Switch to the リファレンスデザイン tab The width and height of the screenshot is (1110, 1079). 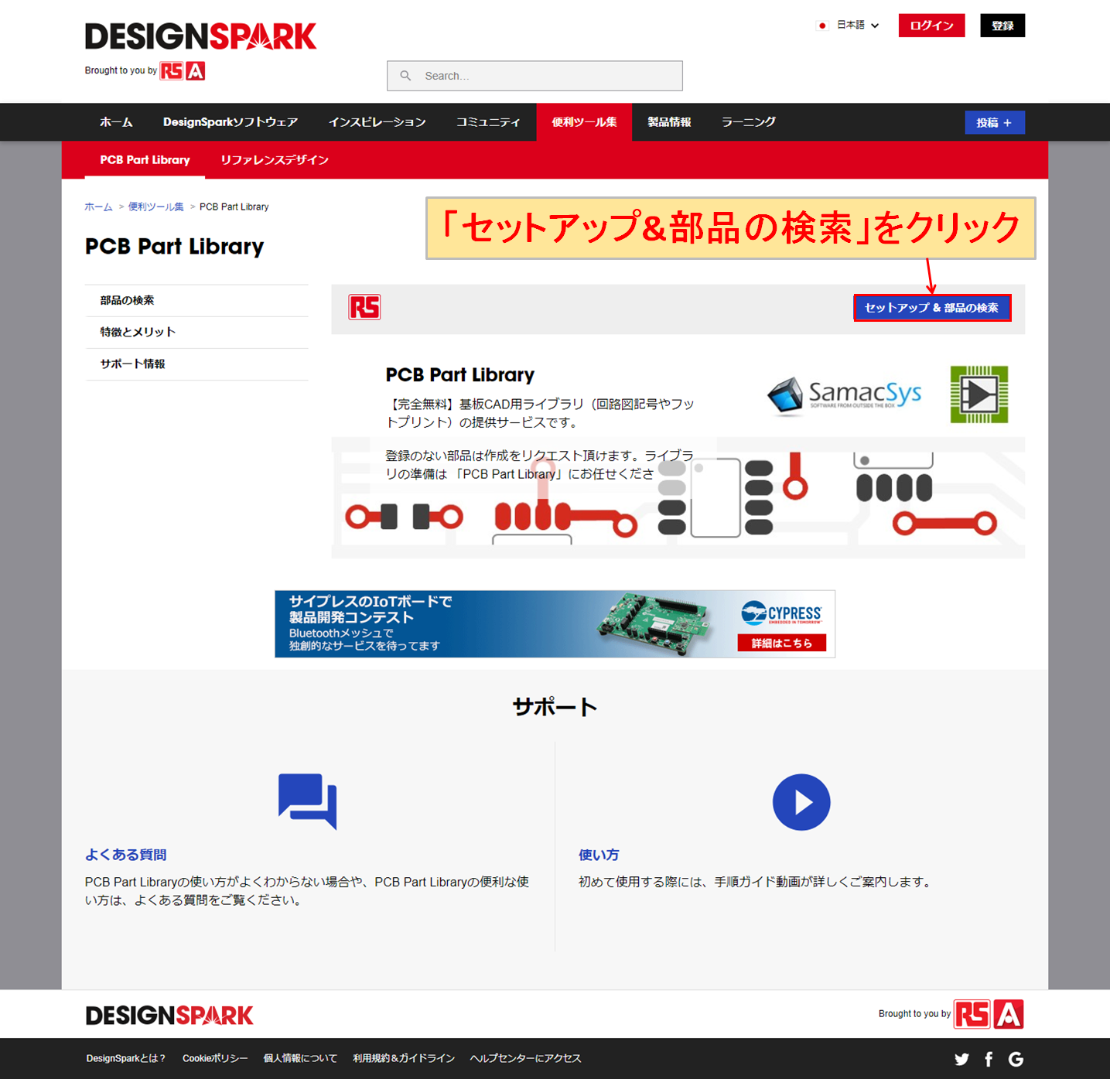coord(274,160)
